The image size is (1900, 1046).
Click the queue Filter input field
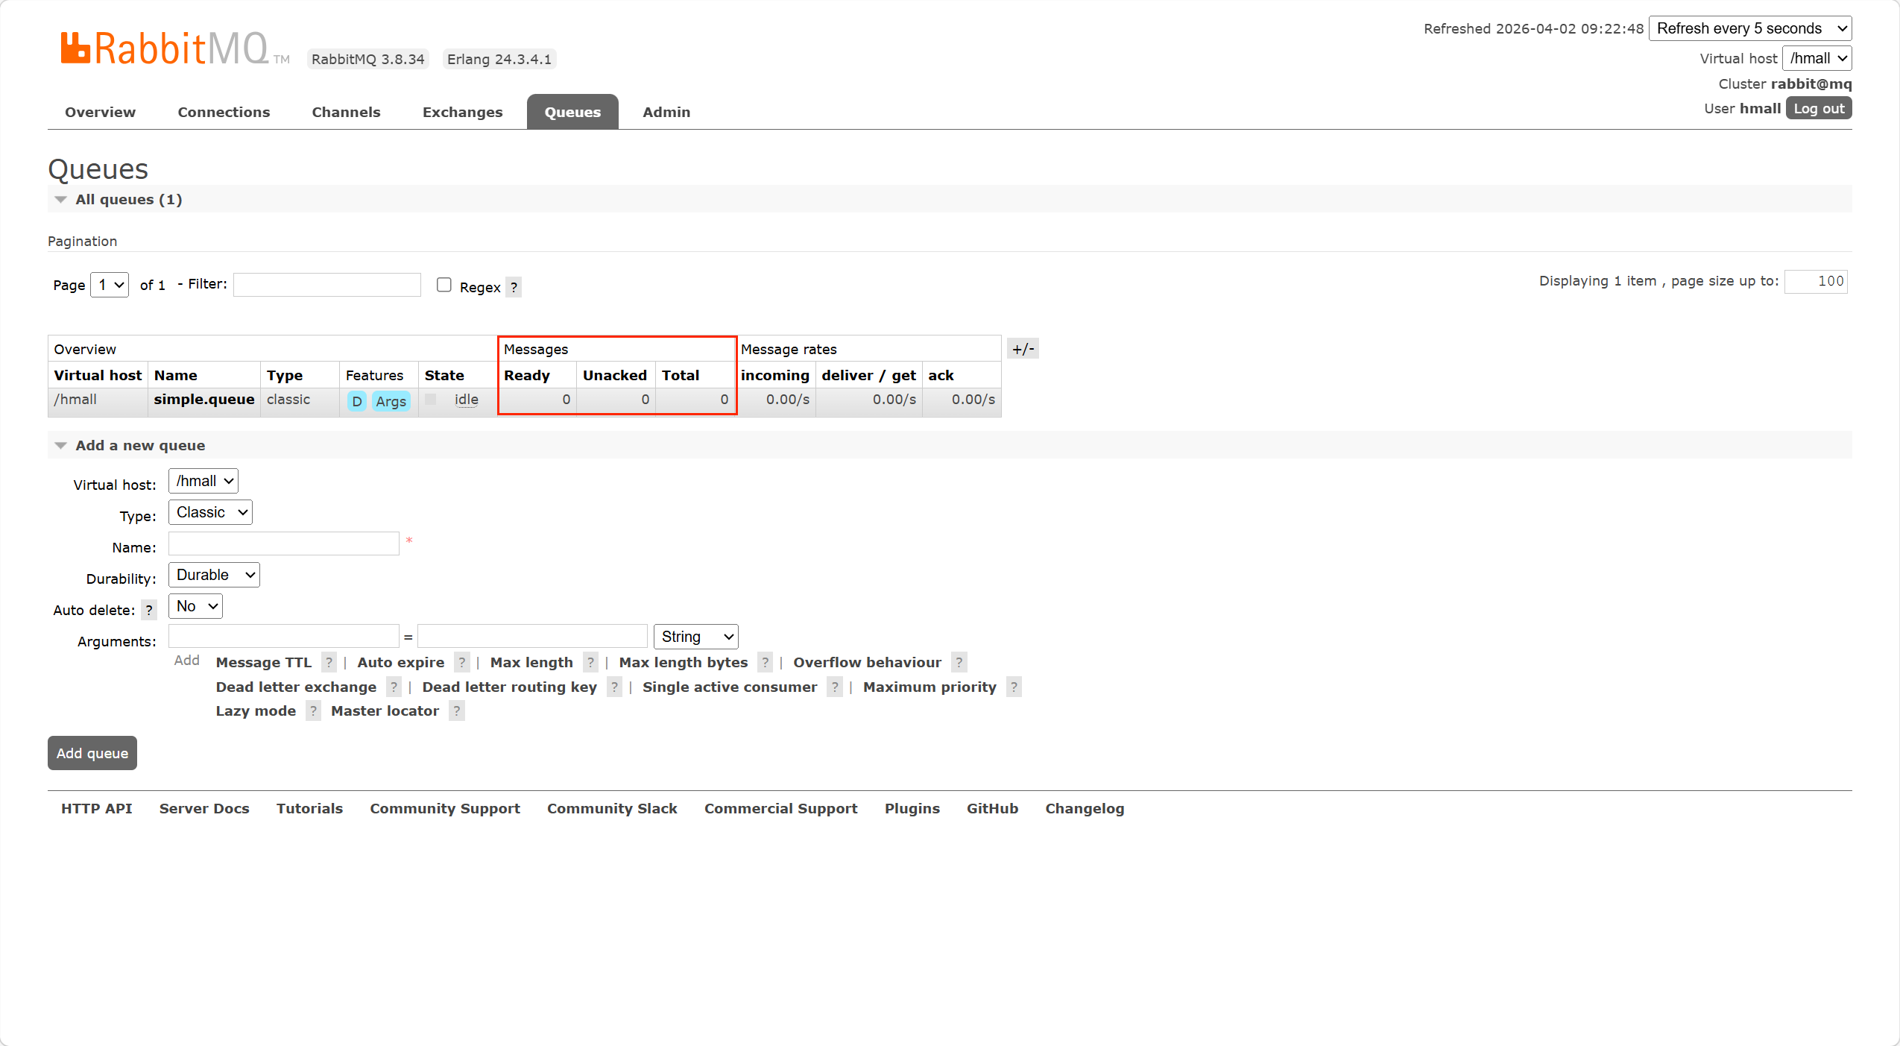click(x=326, y=284)
